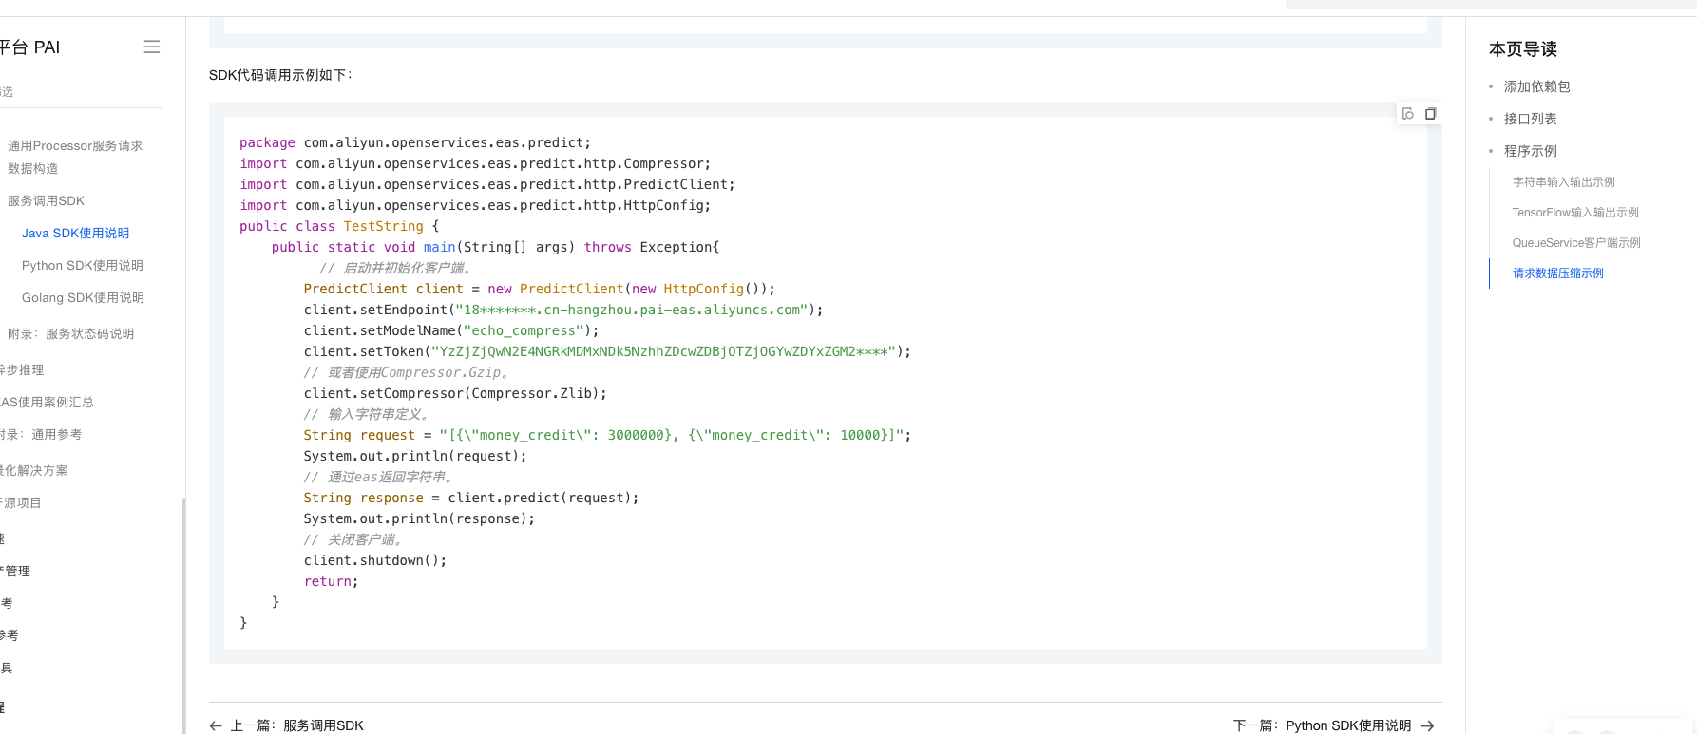Jump to 接口列表 section
This screenshot has width=1697, height=734.
[1530, 119]
